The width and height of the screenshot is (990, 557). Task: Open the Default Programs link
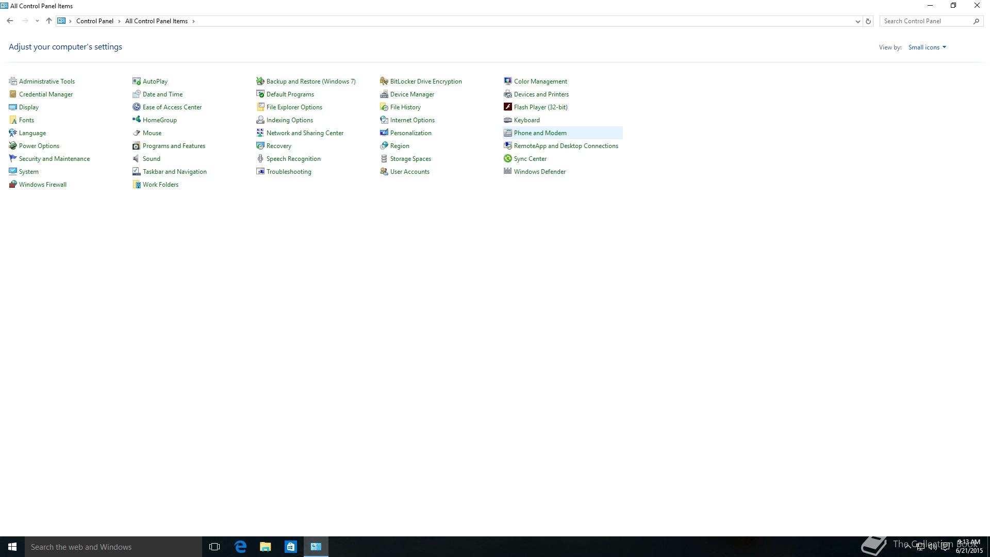(x=290, y=94)
